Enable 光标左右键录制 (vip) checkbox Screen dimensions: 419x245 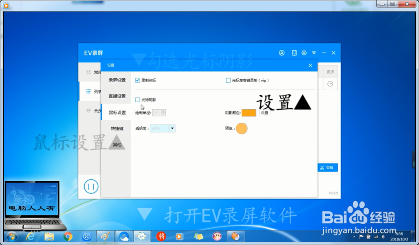[x=228, y=80]
